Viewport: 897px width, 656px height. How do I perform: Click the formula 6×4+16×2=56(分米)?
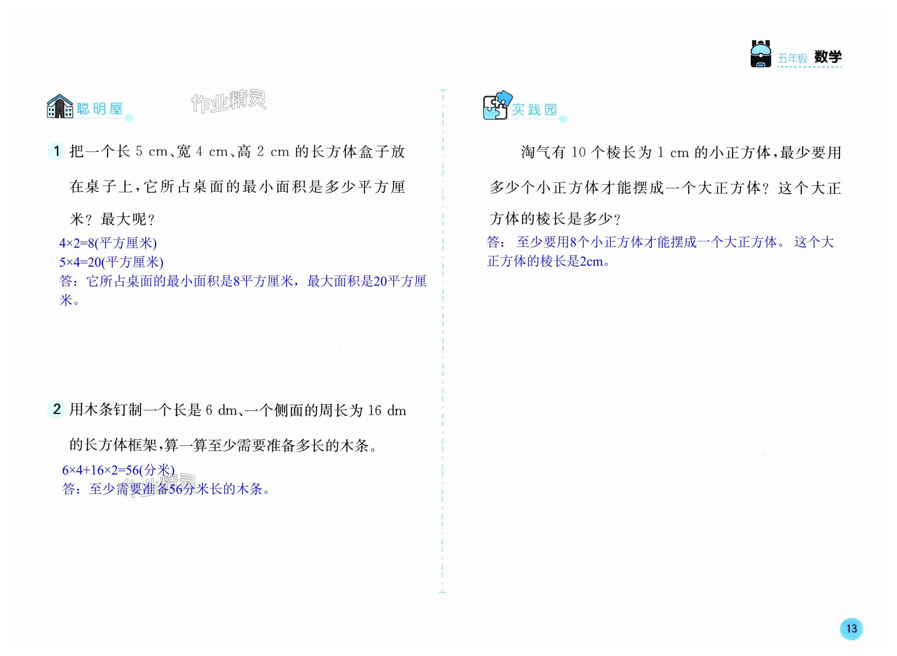118,470
